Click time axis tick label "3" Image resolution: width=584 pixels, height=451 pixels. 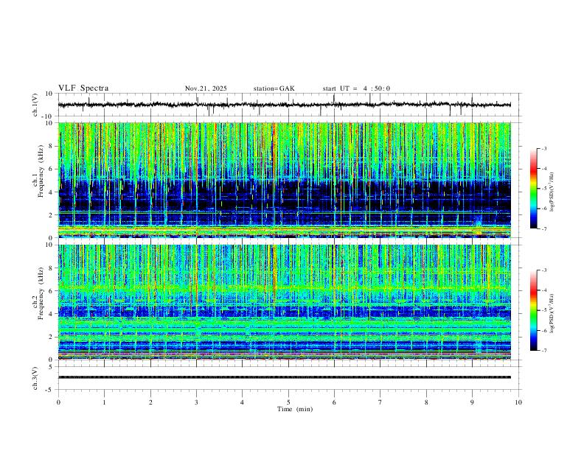pyautogui.click(x=196, y=402)
